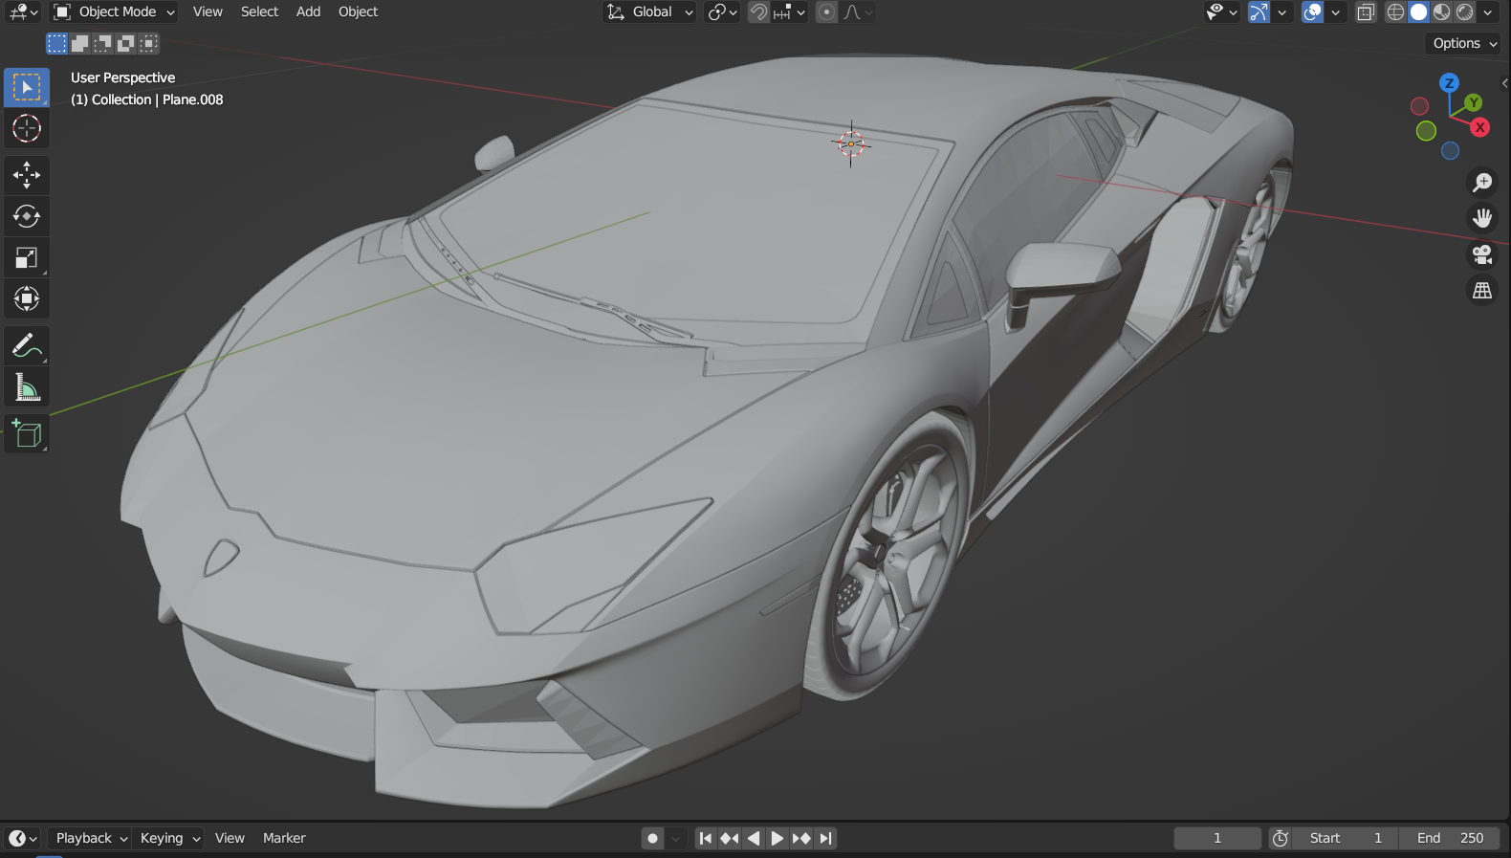
Task: Click the red X axis gizmo ball
Action: click(1480, 127)
